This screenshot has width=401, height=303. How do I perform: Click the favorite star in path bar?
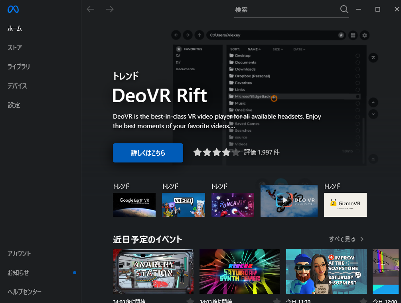tap(341, 35)
